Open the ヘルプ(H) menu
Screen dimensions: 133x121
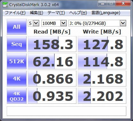click(78, 13)
